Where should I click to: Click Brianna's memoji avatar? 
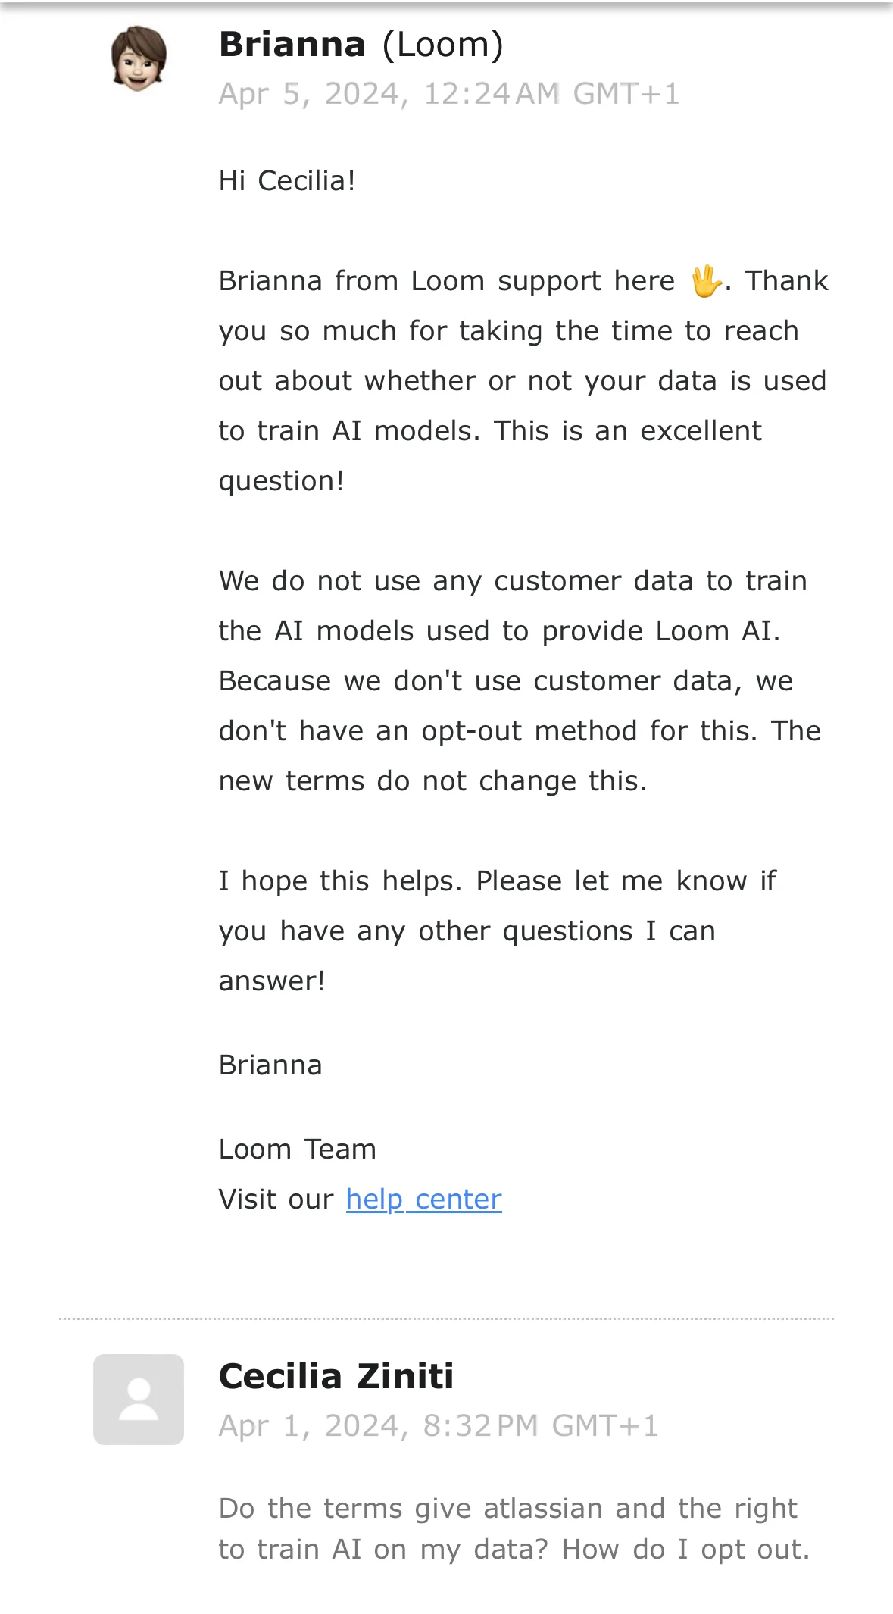139,58
